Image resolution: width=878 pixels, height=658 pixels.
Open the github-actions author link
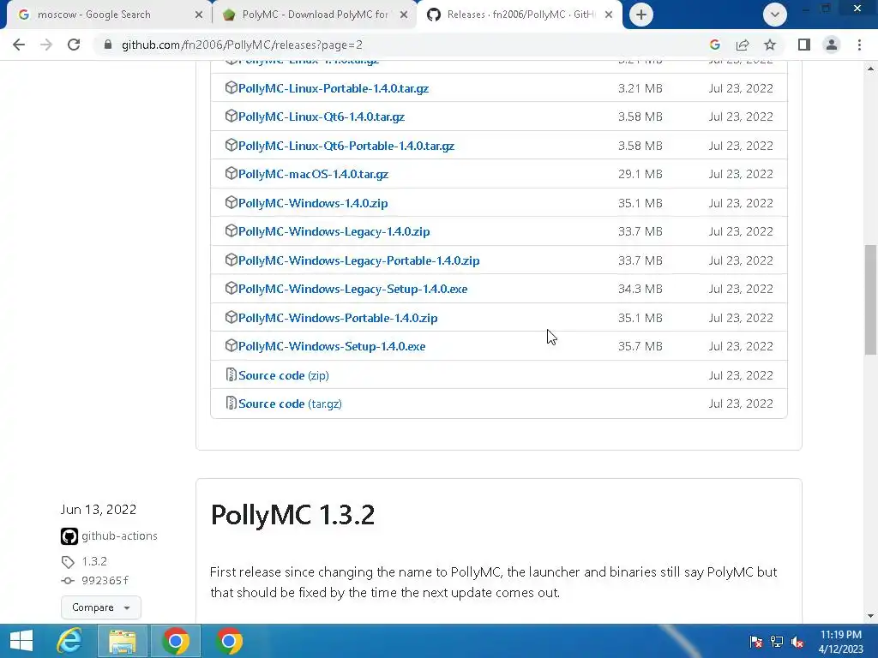(119, 536)
